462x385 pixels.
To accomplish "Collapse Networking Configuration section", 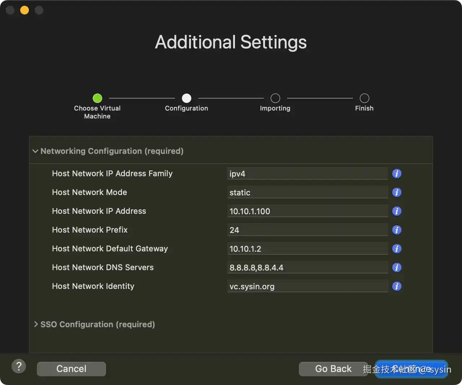I will click(x=35, y=151).
